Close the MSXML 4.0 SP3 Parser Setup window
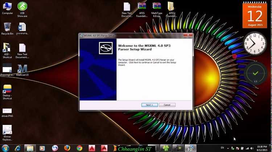The image size is (272, 152). point(188,35)
